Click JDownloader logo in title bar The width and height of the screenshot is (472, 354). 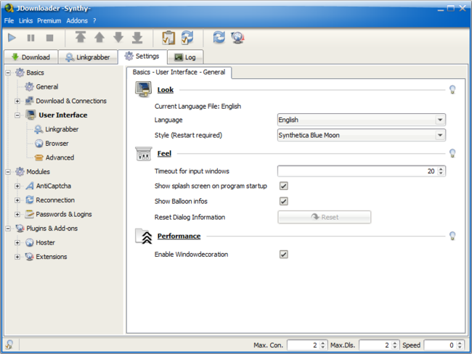9,8
